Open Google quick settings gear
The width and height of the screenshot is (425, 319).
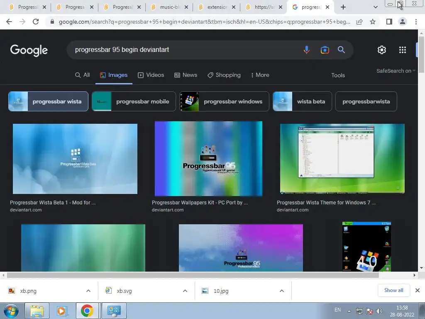click(382, 50)
